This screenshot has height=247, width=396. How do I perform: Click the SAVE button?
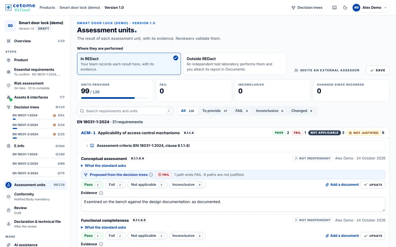pyautogui.click(x=378, y=70)
